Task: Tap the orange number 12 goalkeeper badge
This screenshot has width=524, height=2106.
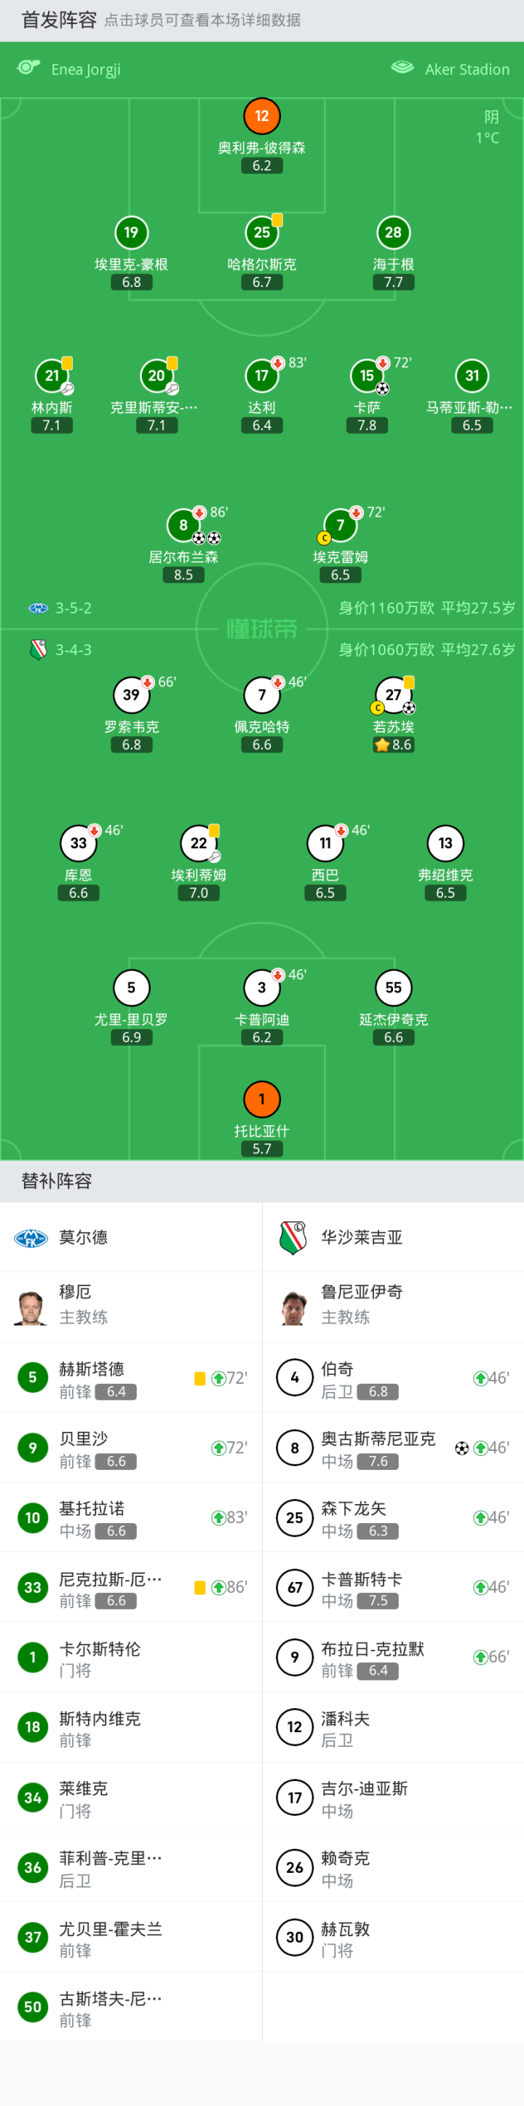Action: tap(261, 116)
